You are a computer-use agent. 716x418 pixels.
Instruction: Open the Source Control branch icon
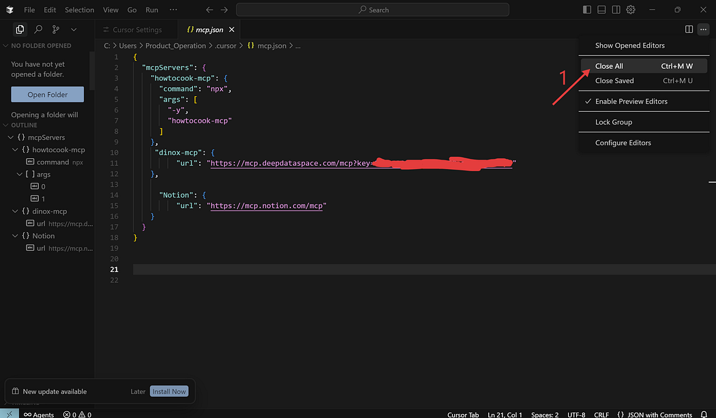[x=56, y=30]
